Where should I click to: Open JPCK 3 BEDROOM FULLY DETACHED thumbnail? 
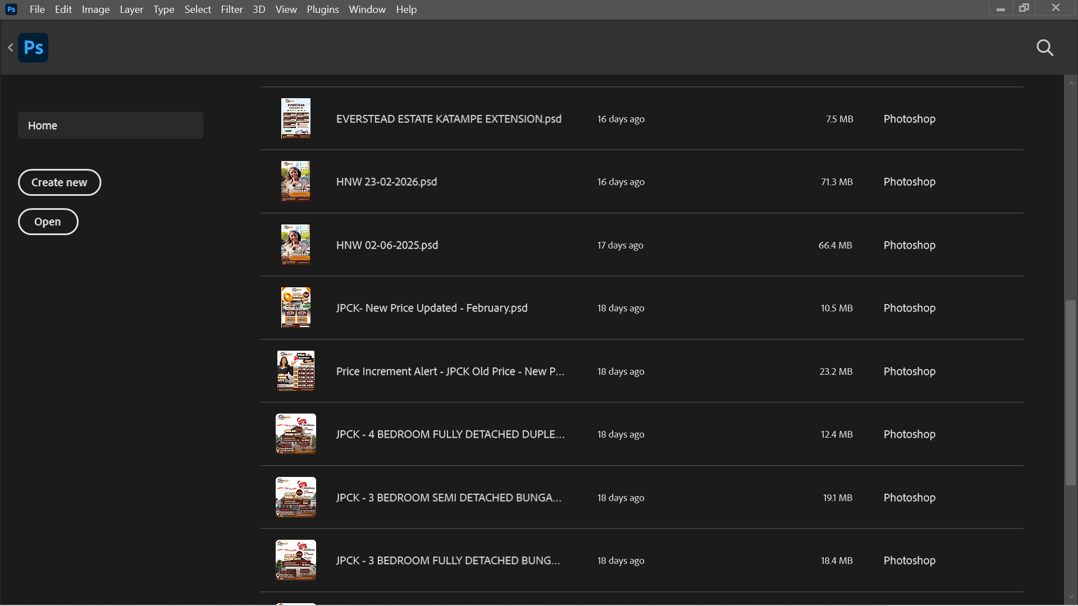(296, 560)
